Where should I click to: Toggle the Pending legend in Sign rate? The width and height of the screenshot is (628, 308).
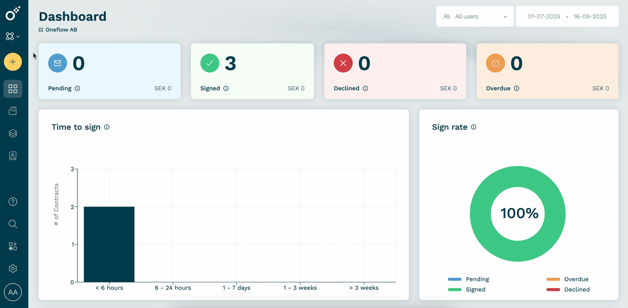coord(468,279)
